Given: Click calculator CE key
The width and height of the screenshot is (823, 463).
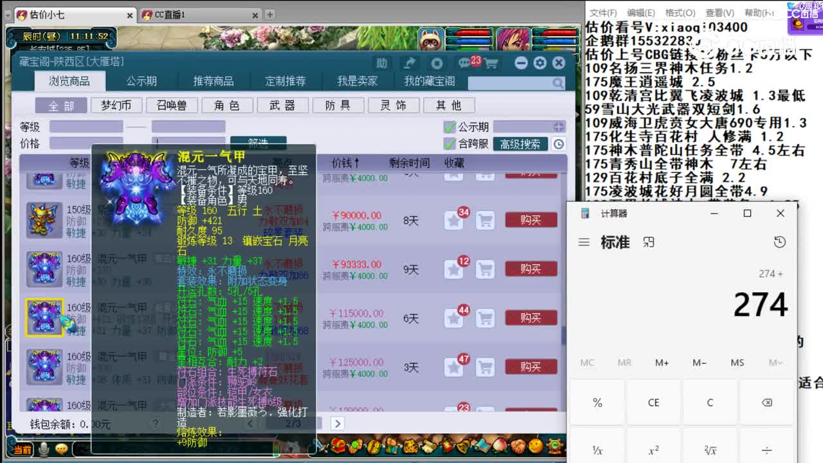Looking at the screenshot, I should 653,403.
